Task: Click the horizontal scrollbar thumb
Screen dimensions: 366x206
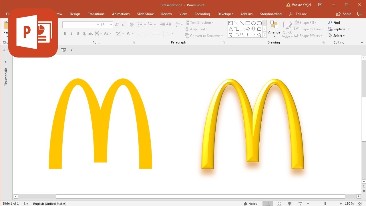Action: tap(200, 196)
